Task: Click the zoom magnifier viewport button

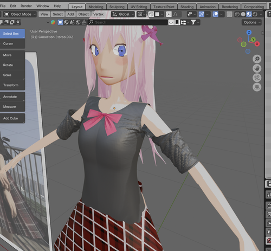Action: point(257,59)
